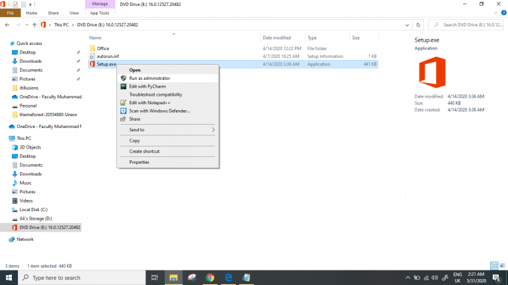This screenshot has width=508, height=285.
Task: Open the Videos folder
Action: [x=26, y=201]
